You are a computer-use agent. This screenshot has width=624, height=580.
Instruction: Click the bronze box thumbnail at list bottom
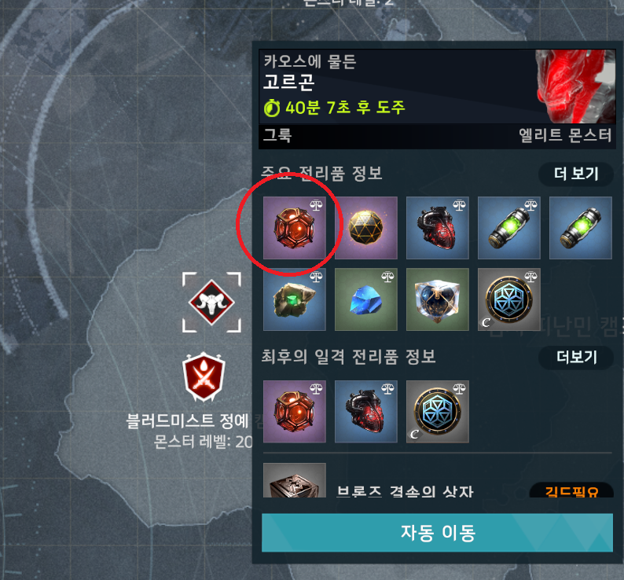coord(295,480)
